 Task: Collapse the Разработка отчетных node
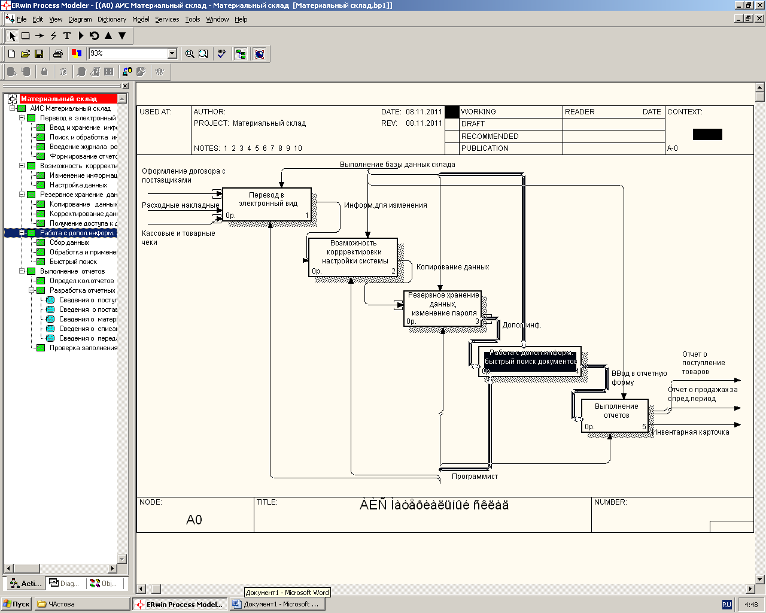tap(31, 290)
